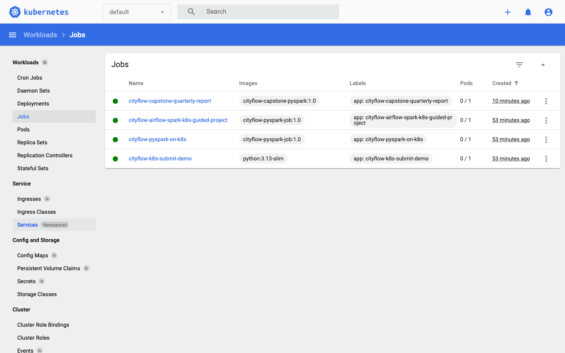Image resolution: width=565 pixels, height=353 pixels.
Task: Open actions menu for cityflow-airflow-spark-k8s-guided-project
Action: (546, 120)
